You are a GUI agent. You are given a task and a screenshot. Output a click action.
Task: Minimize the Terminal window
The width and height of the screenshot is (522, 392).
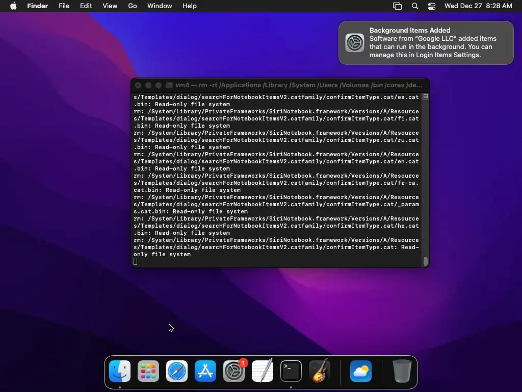pos(148,85)
